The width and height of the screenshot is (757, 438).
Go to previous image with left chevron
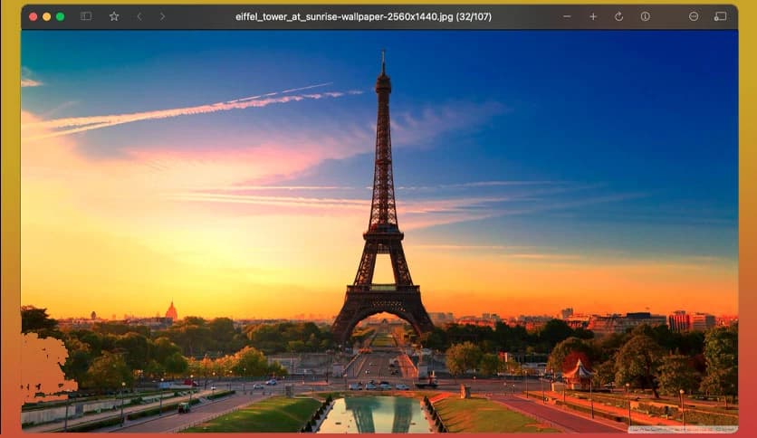[x=139, y=16]
